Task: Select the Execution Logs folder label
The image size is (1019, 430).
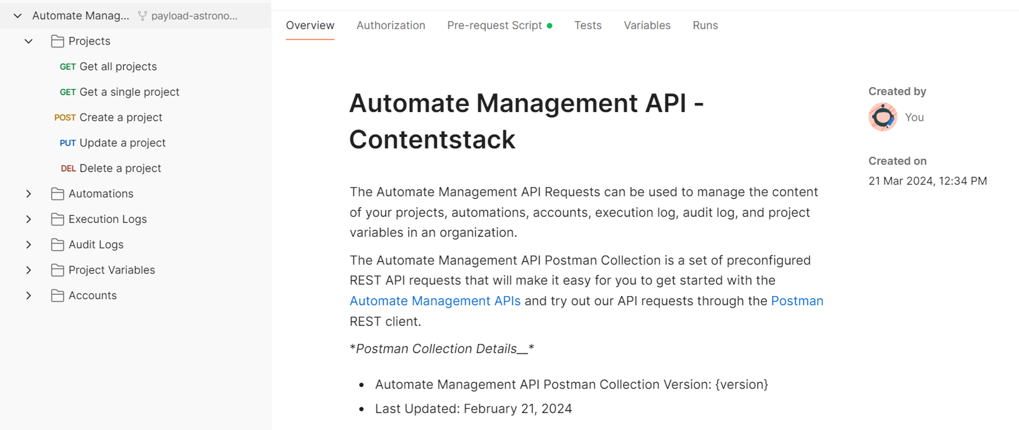Action: (107, 219)
